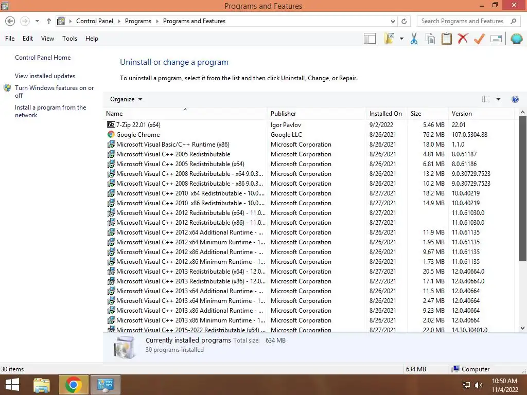Open the Windows Start button
527x395 pixels.
[x=12, y=385]
